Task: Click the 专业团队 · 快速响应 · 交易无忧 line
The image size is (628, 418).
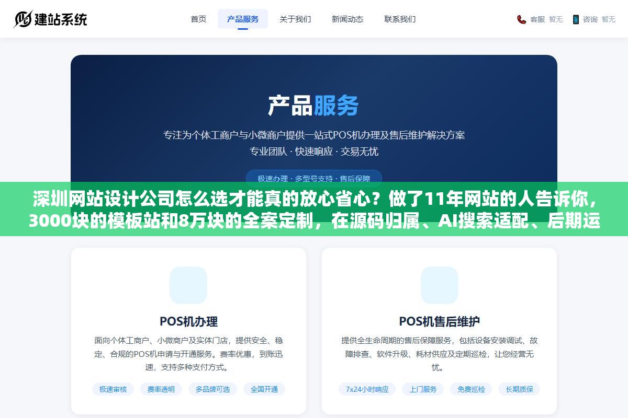Action: click(314, 152)
